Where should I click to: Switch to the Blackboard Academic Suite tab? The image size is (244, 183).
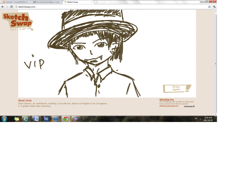coord(47,2)
